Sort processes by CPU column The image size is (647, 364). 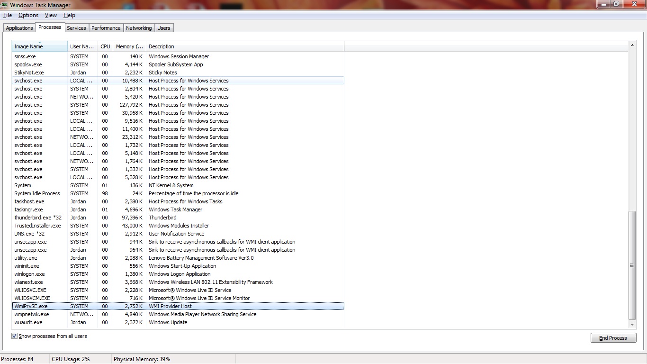pyautogui.click(x=105, y=46)
